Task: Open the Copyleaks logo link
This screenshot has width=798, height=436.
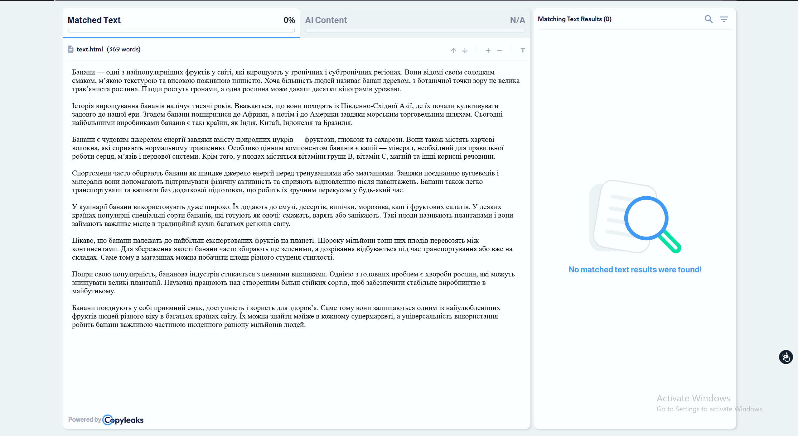Action: [123, 420]
